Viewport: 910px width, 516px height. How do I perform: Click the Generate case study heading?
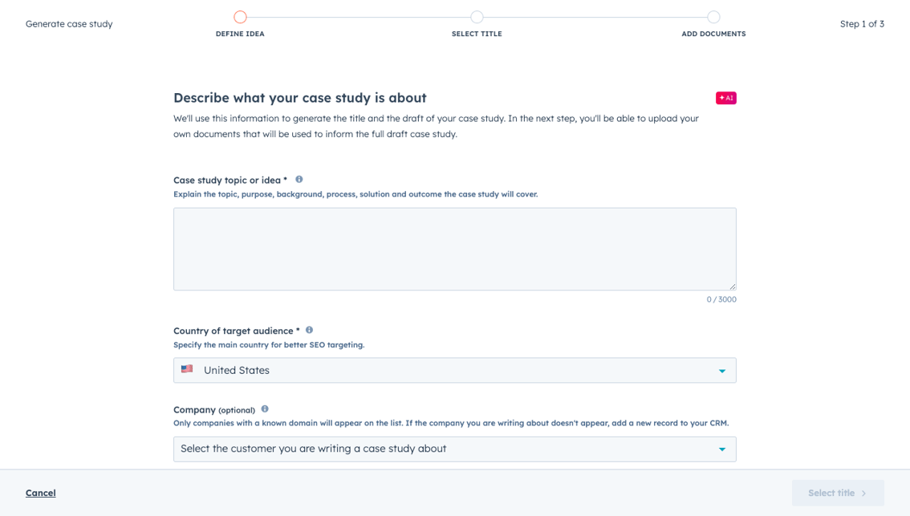point(68,23)
